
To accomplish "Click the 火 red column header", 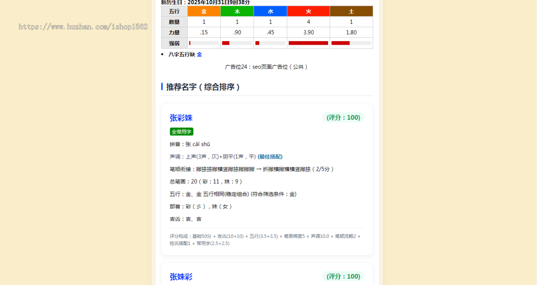I will 308,11.
